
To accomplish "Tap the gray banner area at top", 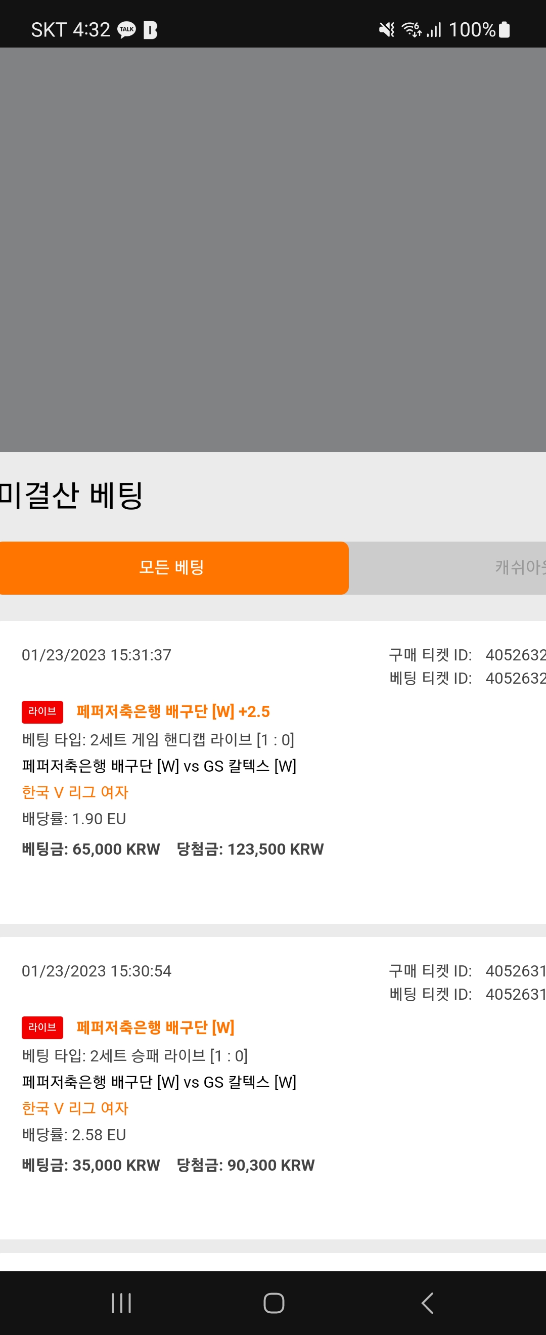I will click(x=273, y=250).
